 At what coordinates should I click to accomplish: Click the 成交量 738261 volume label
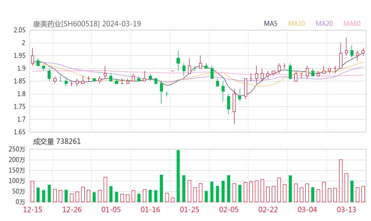[x=57, y=142]
